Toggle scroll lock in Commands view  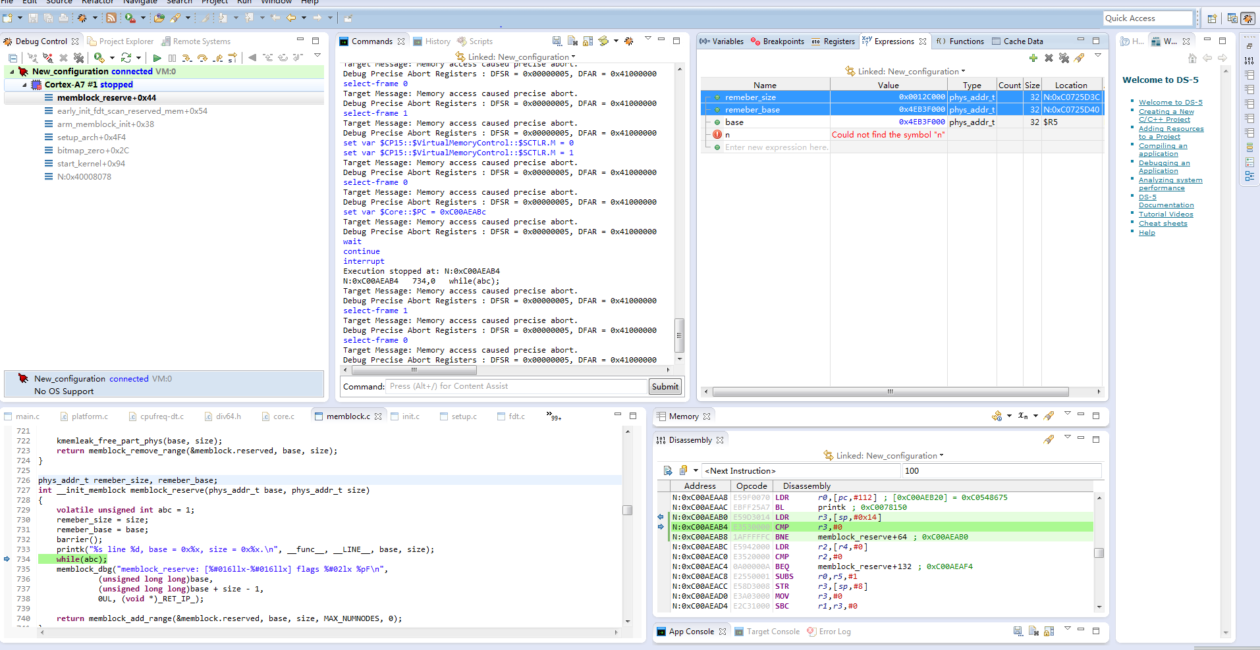[588, 41]
